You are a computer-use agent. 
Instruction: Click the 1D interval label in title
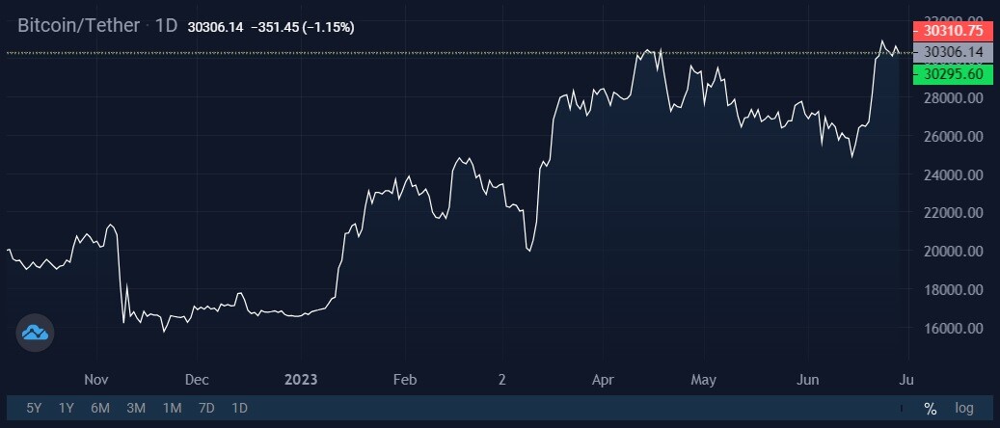tap(167, 25)
